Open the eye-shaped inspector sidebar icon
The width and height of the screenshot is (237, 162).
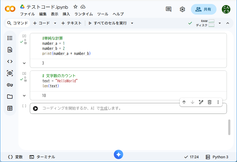pos(10,73)
